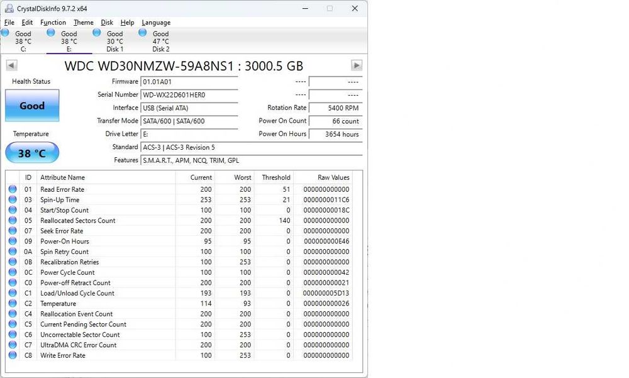
Task: Select the E: drive status orb
Action: pyautogui.click(x=51, y=33)
